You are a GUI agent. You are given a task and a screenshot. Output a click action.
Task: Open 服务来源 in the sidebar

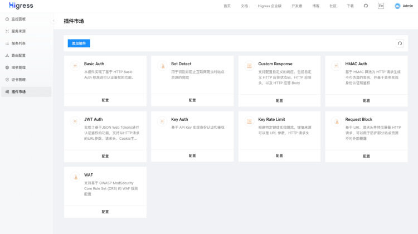(26, 31)
